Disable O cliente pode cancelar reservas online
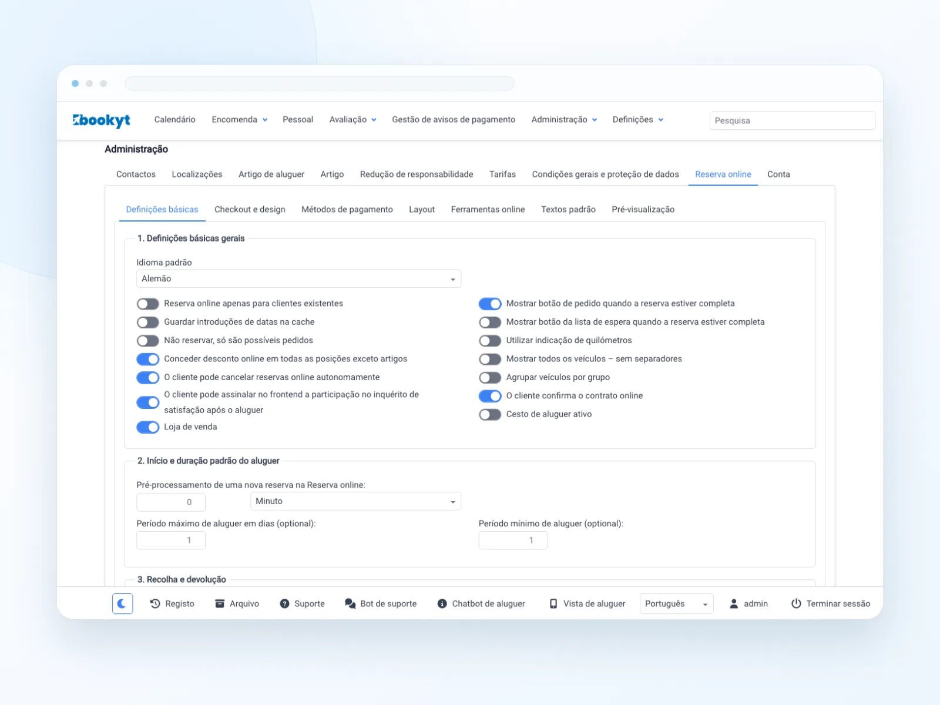Image resolution: width=940 pixels, height=705 pixels. [x=148, y=377]
